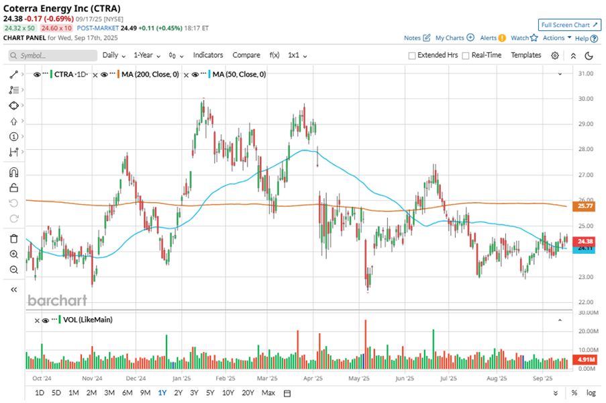Remove the MA 50 indicator

[x=186, y=75]
